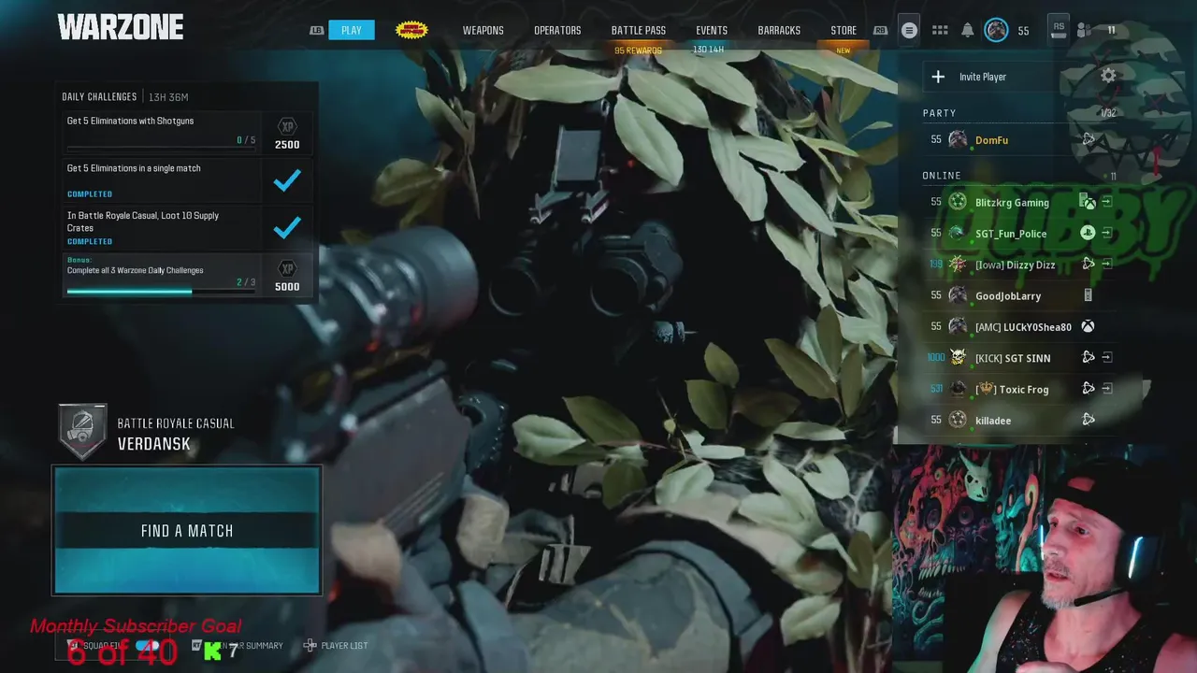1197x673 pixels.
Task: Click the FIND A MATCH button
Action: [x=187, y=530]
